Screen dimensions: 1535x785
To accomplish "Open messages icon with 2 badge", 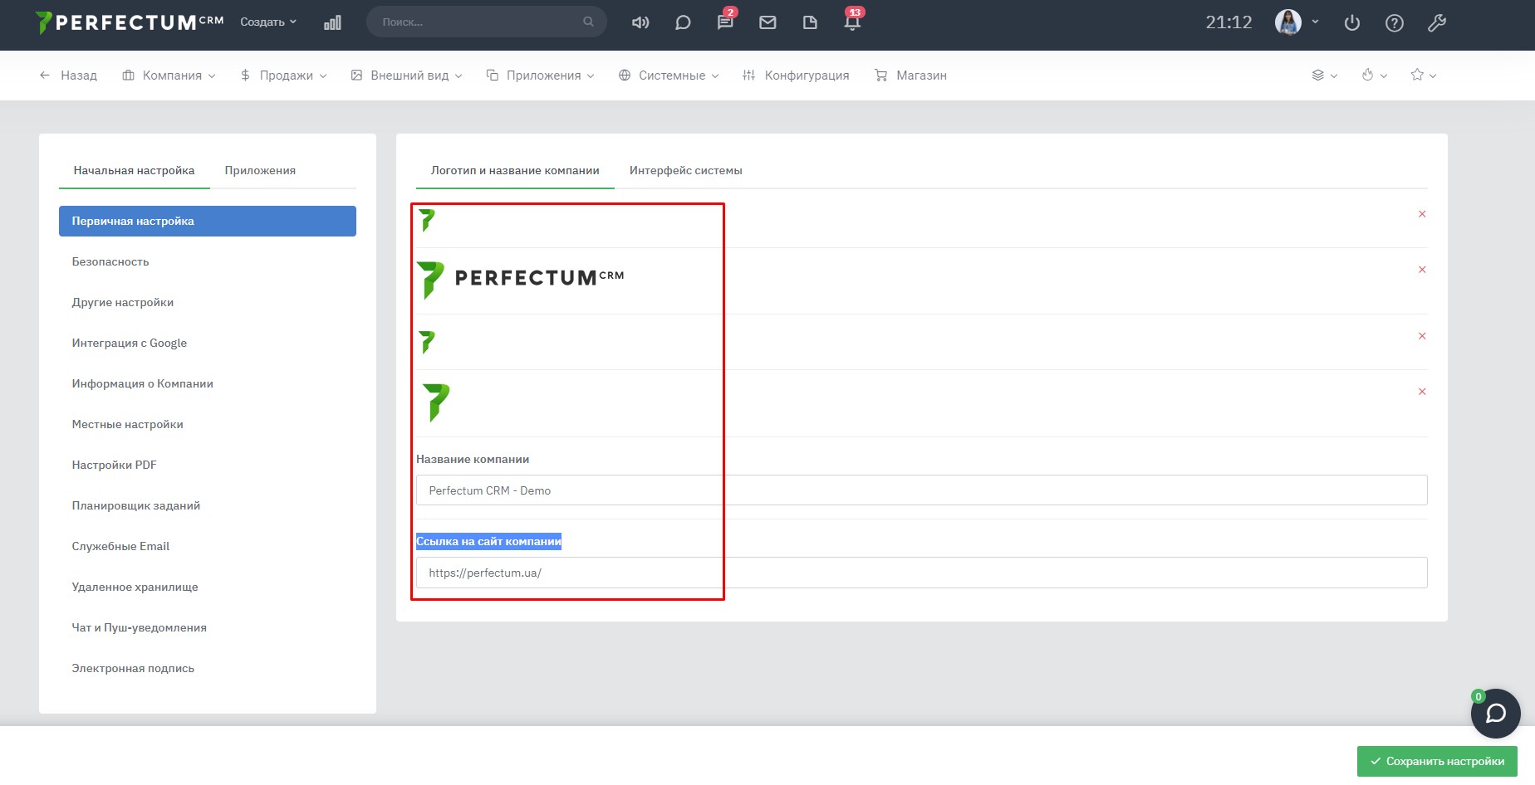I will pyautogui.click(x=725, y=22).
